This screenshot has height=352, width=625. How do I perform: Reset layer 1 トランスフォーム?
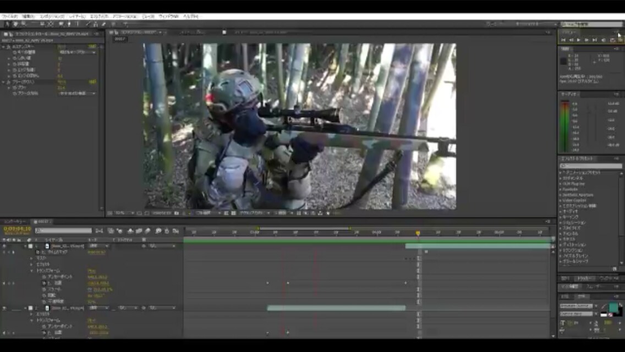click(x=91, y=271)
